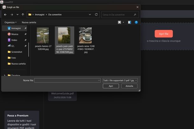Open Video in the sidebar
The image size is (194, 129).
tap(14, 40)
